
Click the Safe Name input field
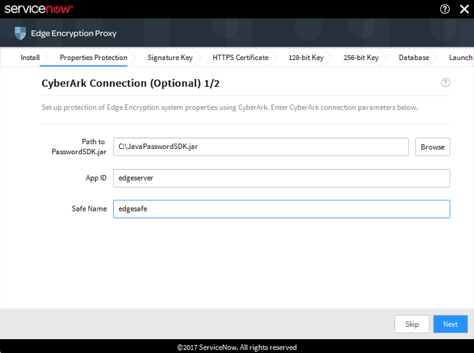click(282, 209)
